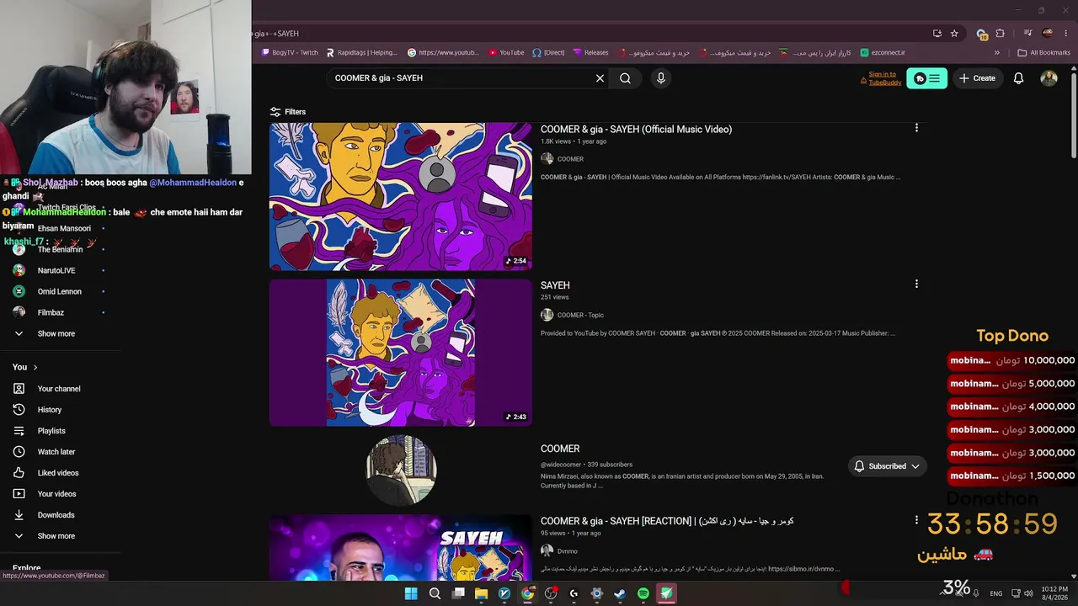Open more options for the SAYEH REACTION result

tap(916, 520)
